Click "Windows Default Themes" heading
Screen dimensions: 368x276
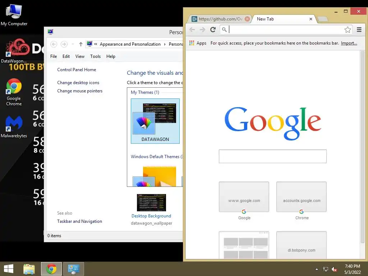[157, 157]
